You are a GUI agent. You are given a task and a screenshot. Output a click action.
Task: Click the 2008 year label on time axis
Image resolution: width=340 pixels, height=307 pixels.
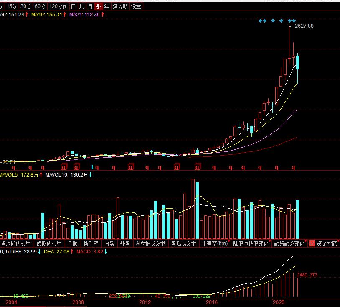(78, 302)
